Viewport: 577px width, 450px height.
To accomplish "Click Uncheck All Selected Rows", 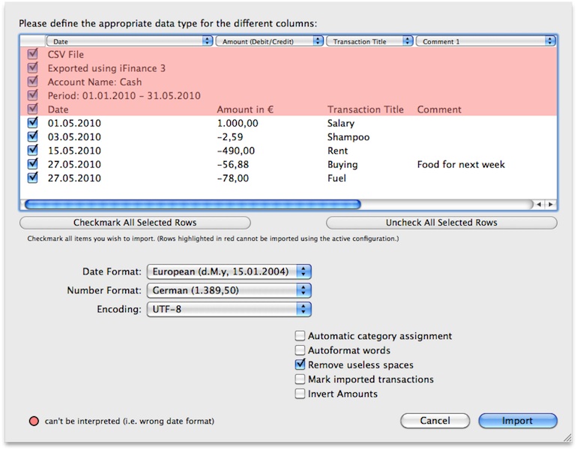I will tap(441, 223).
